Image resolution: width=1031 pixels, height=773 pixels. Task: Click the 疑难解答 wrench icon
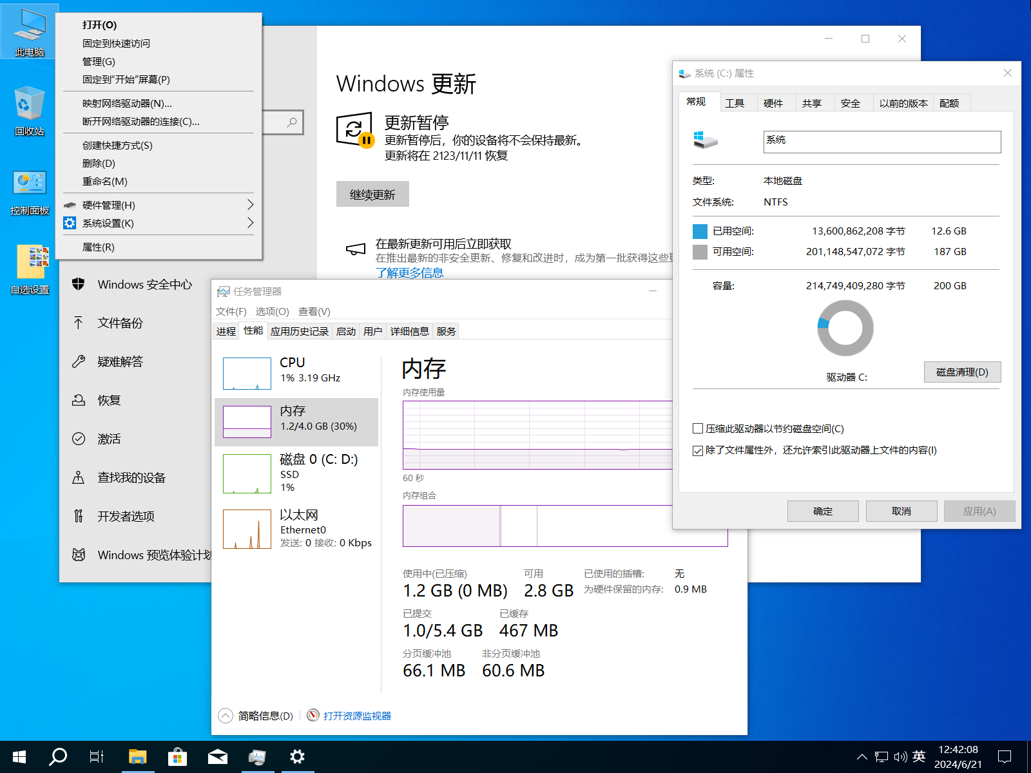point(79,361)
